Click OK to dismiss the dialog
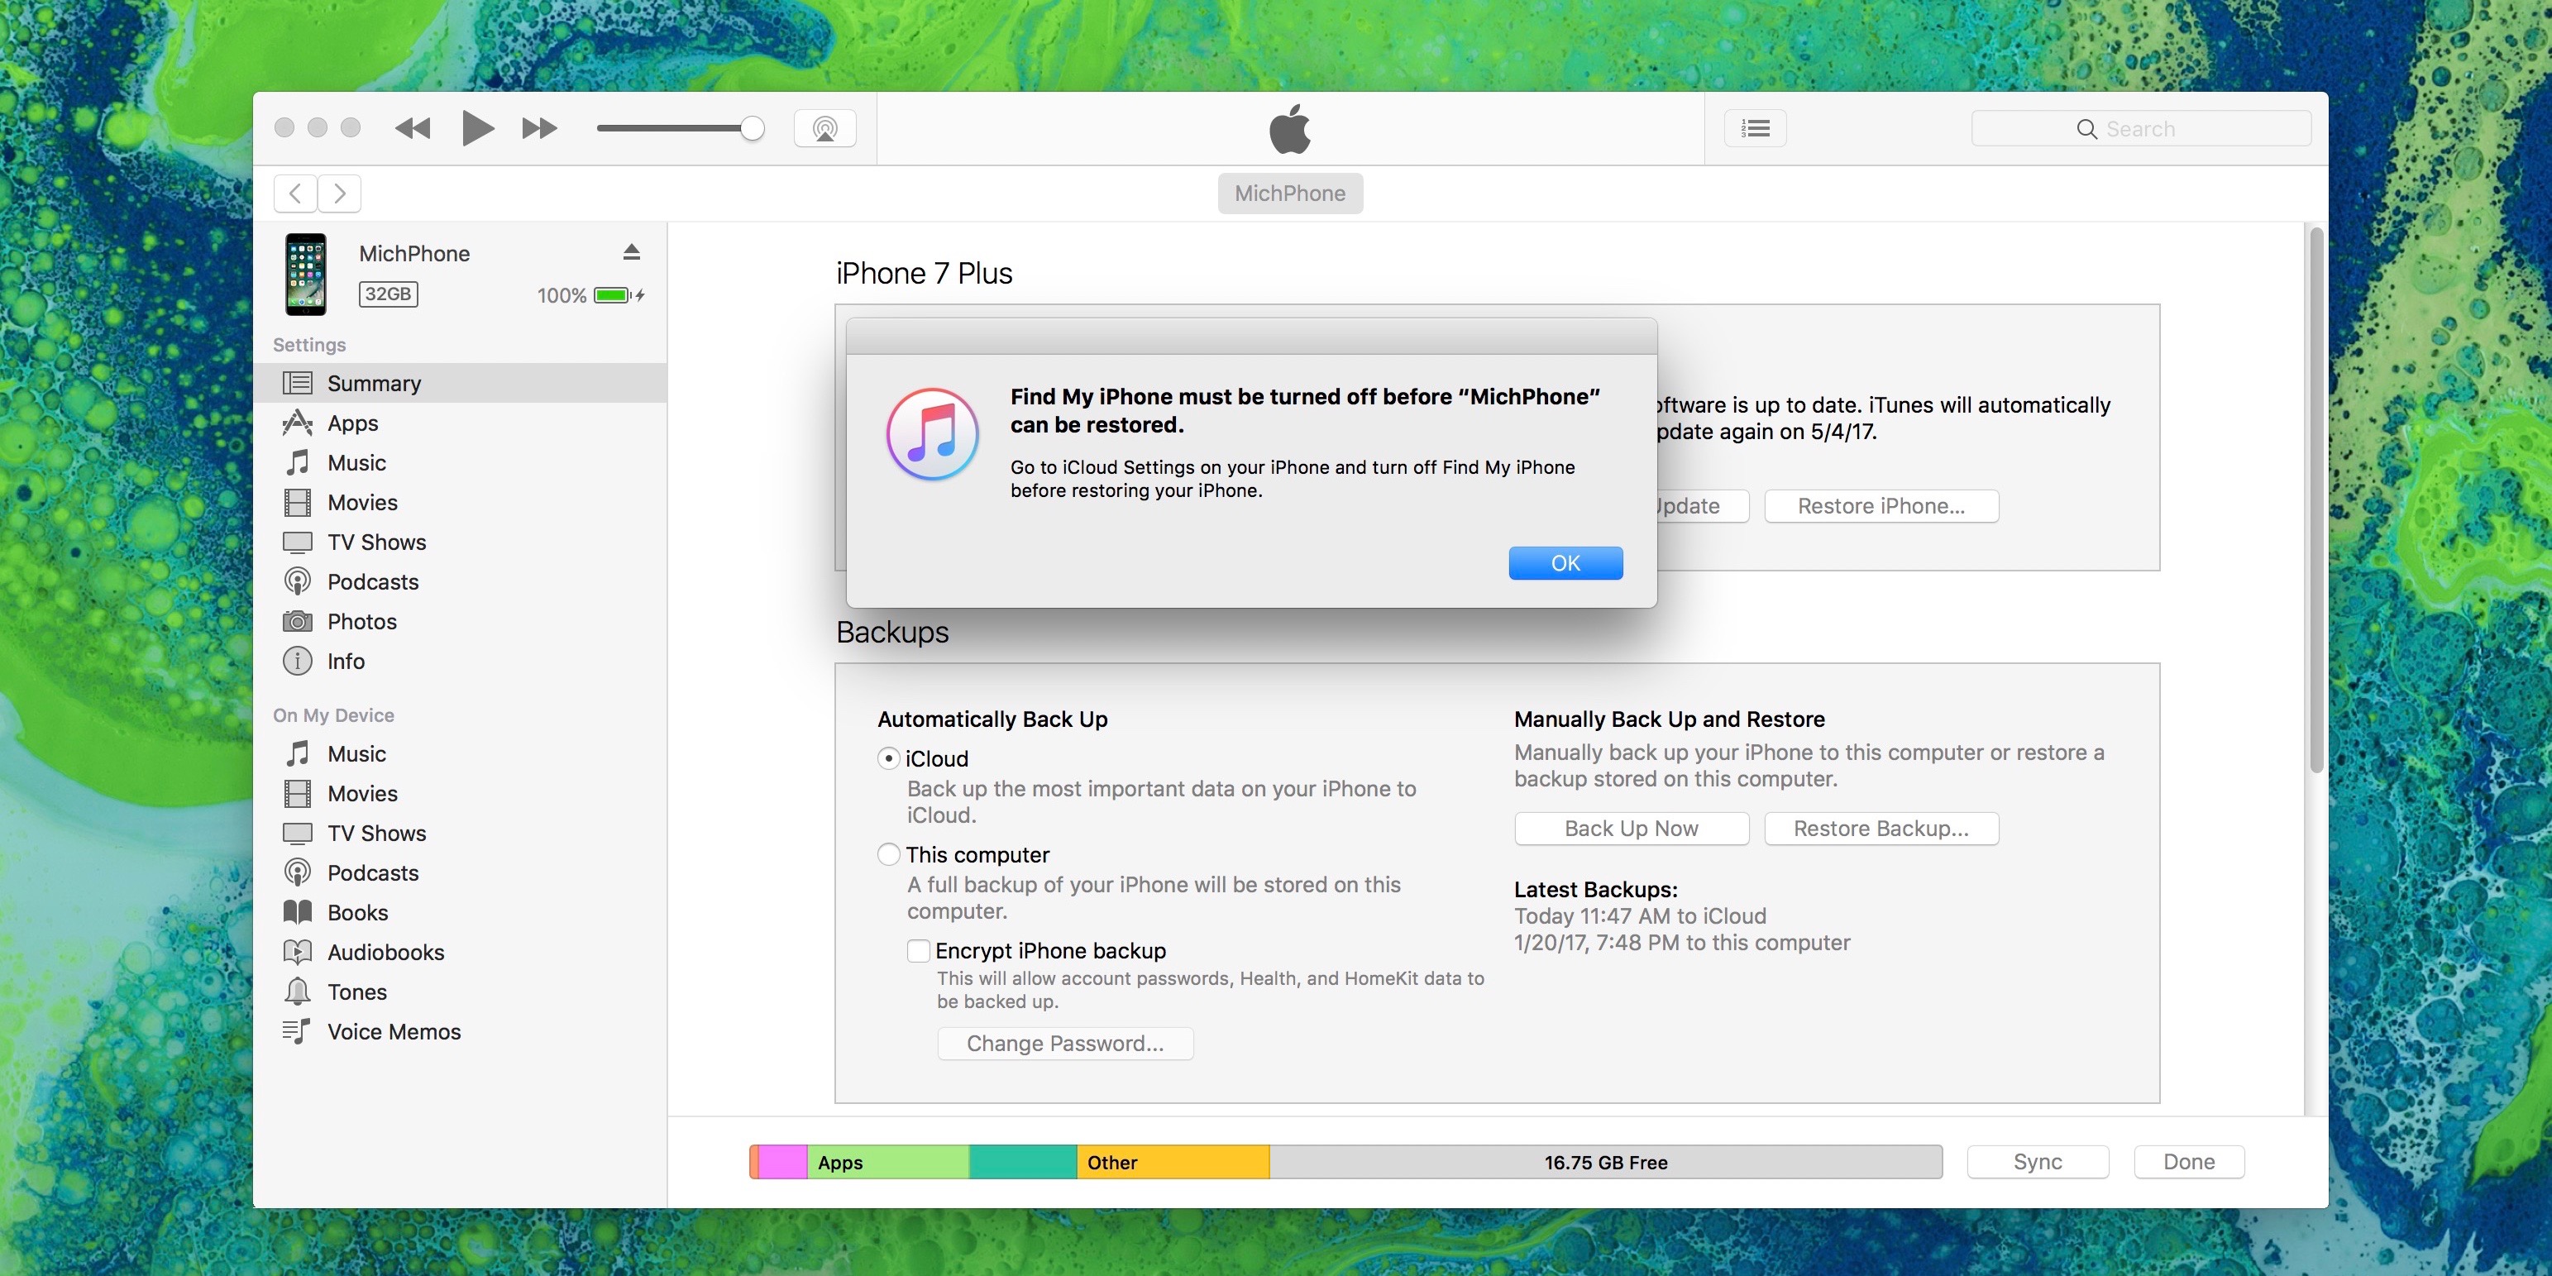Screen dimensions: 2552x1276 point(1565,562)
